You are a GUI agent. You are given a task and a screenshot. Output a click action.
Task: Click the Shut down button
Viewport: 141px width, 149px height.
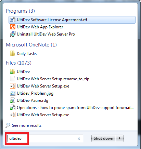(104, 138)
